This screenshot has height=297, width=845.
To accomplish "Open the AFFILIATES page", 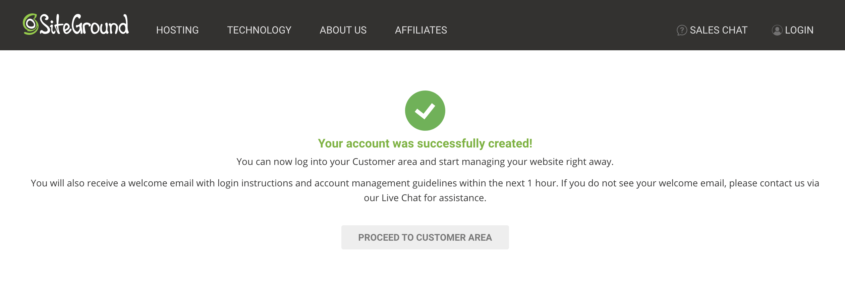I will click(421, 30).
